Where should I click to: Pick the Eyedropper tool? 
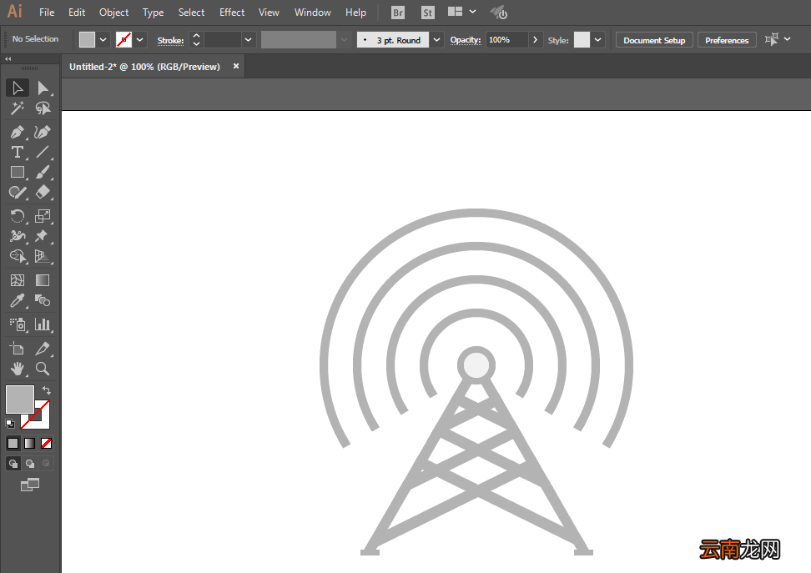point(18,300)
